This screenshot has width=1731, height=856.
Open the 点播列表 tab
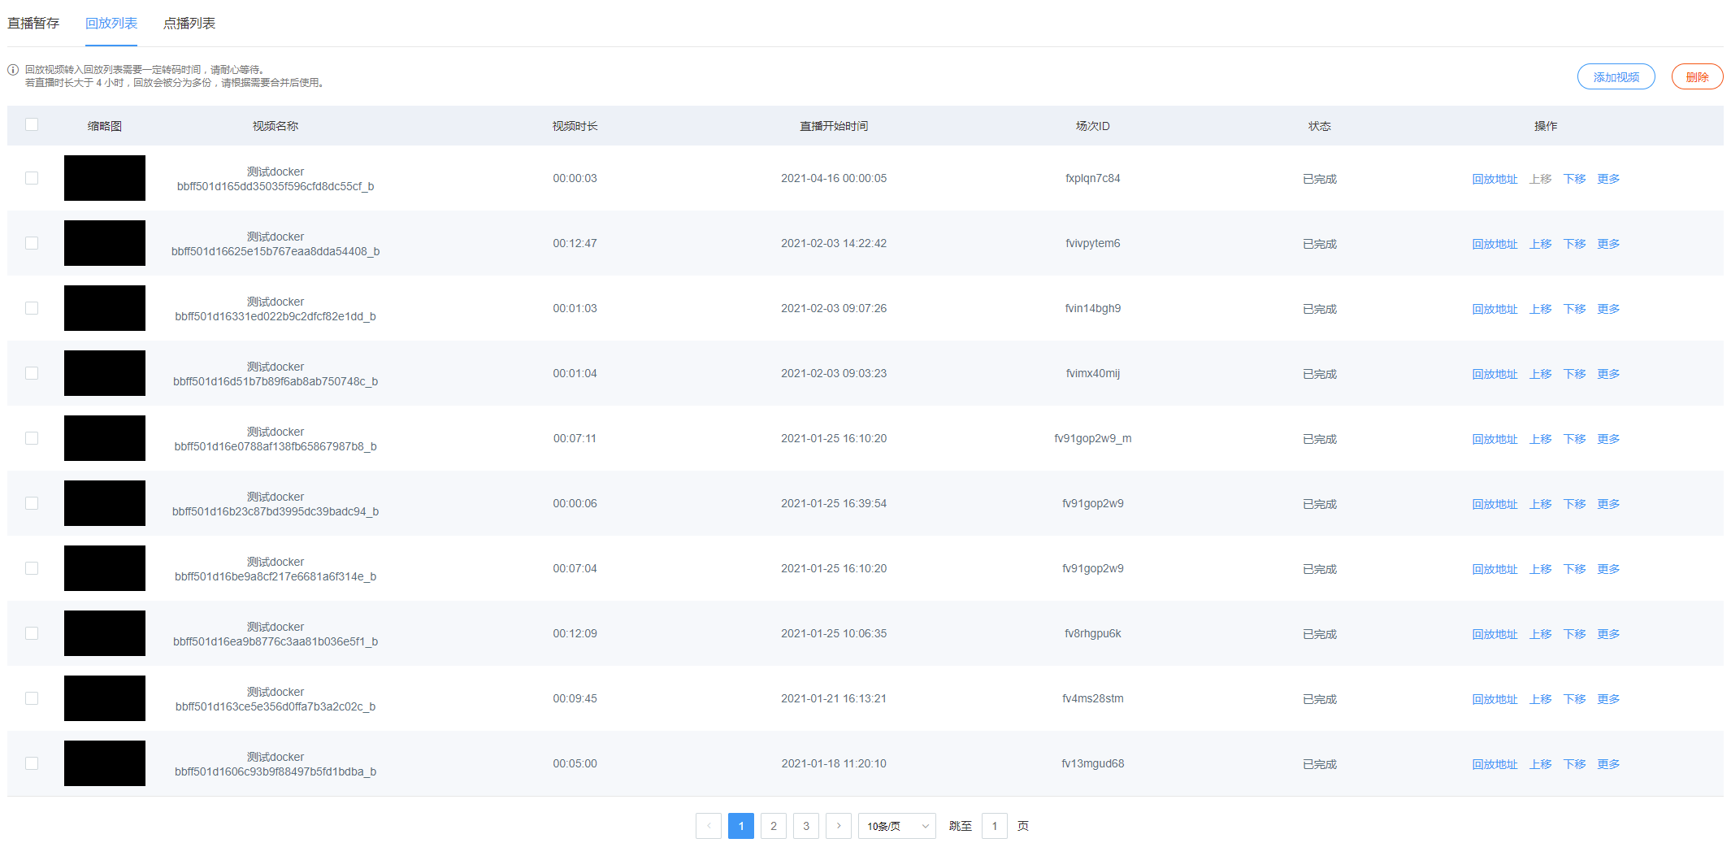pos(189,23)
